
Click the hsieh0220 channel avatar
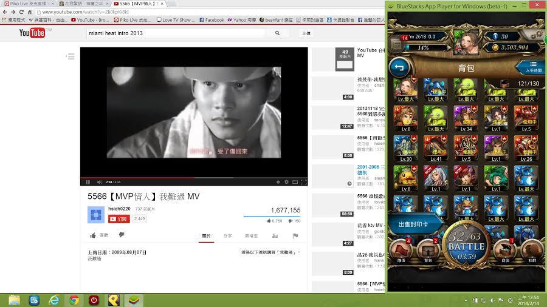tap(95, 215)
